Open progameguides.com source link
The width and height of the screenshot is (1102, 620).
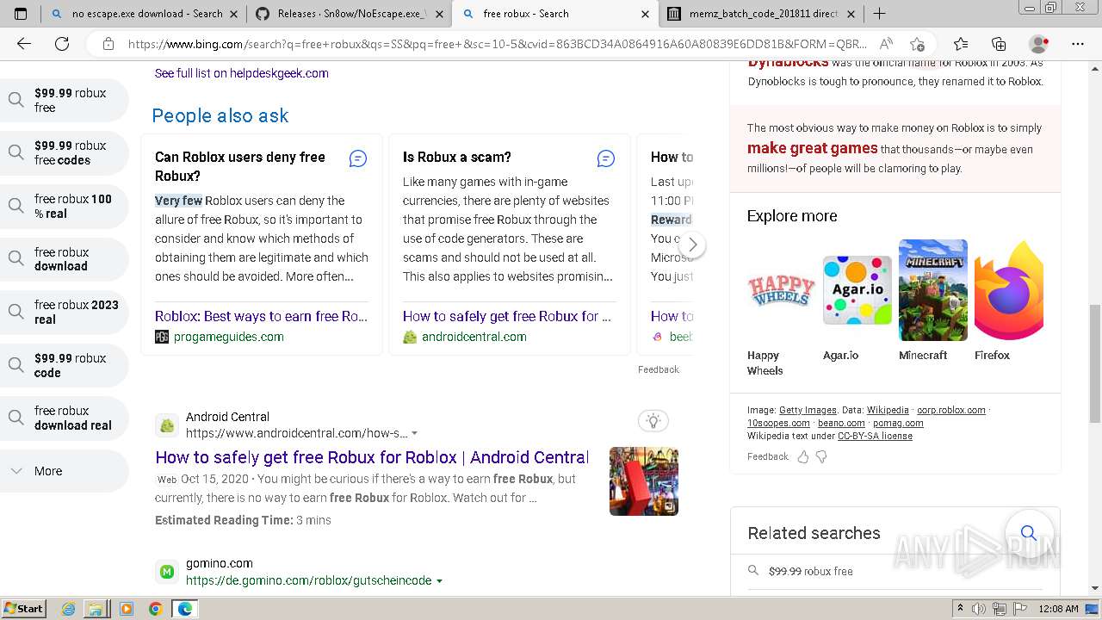click(228, 337)
